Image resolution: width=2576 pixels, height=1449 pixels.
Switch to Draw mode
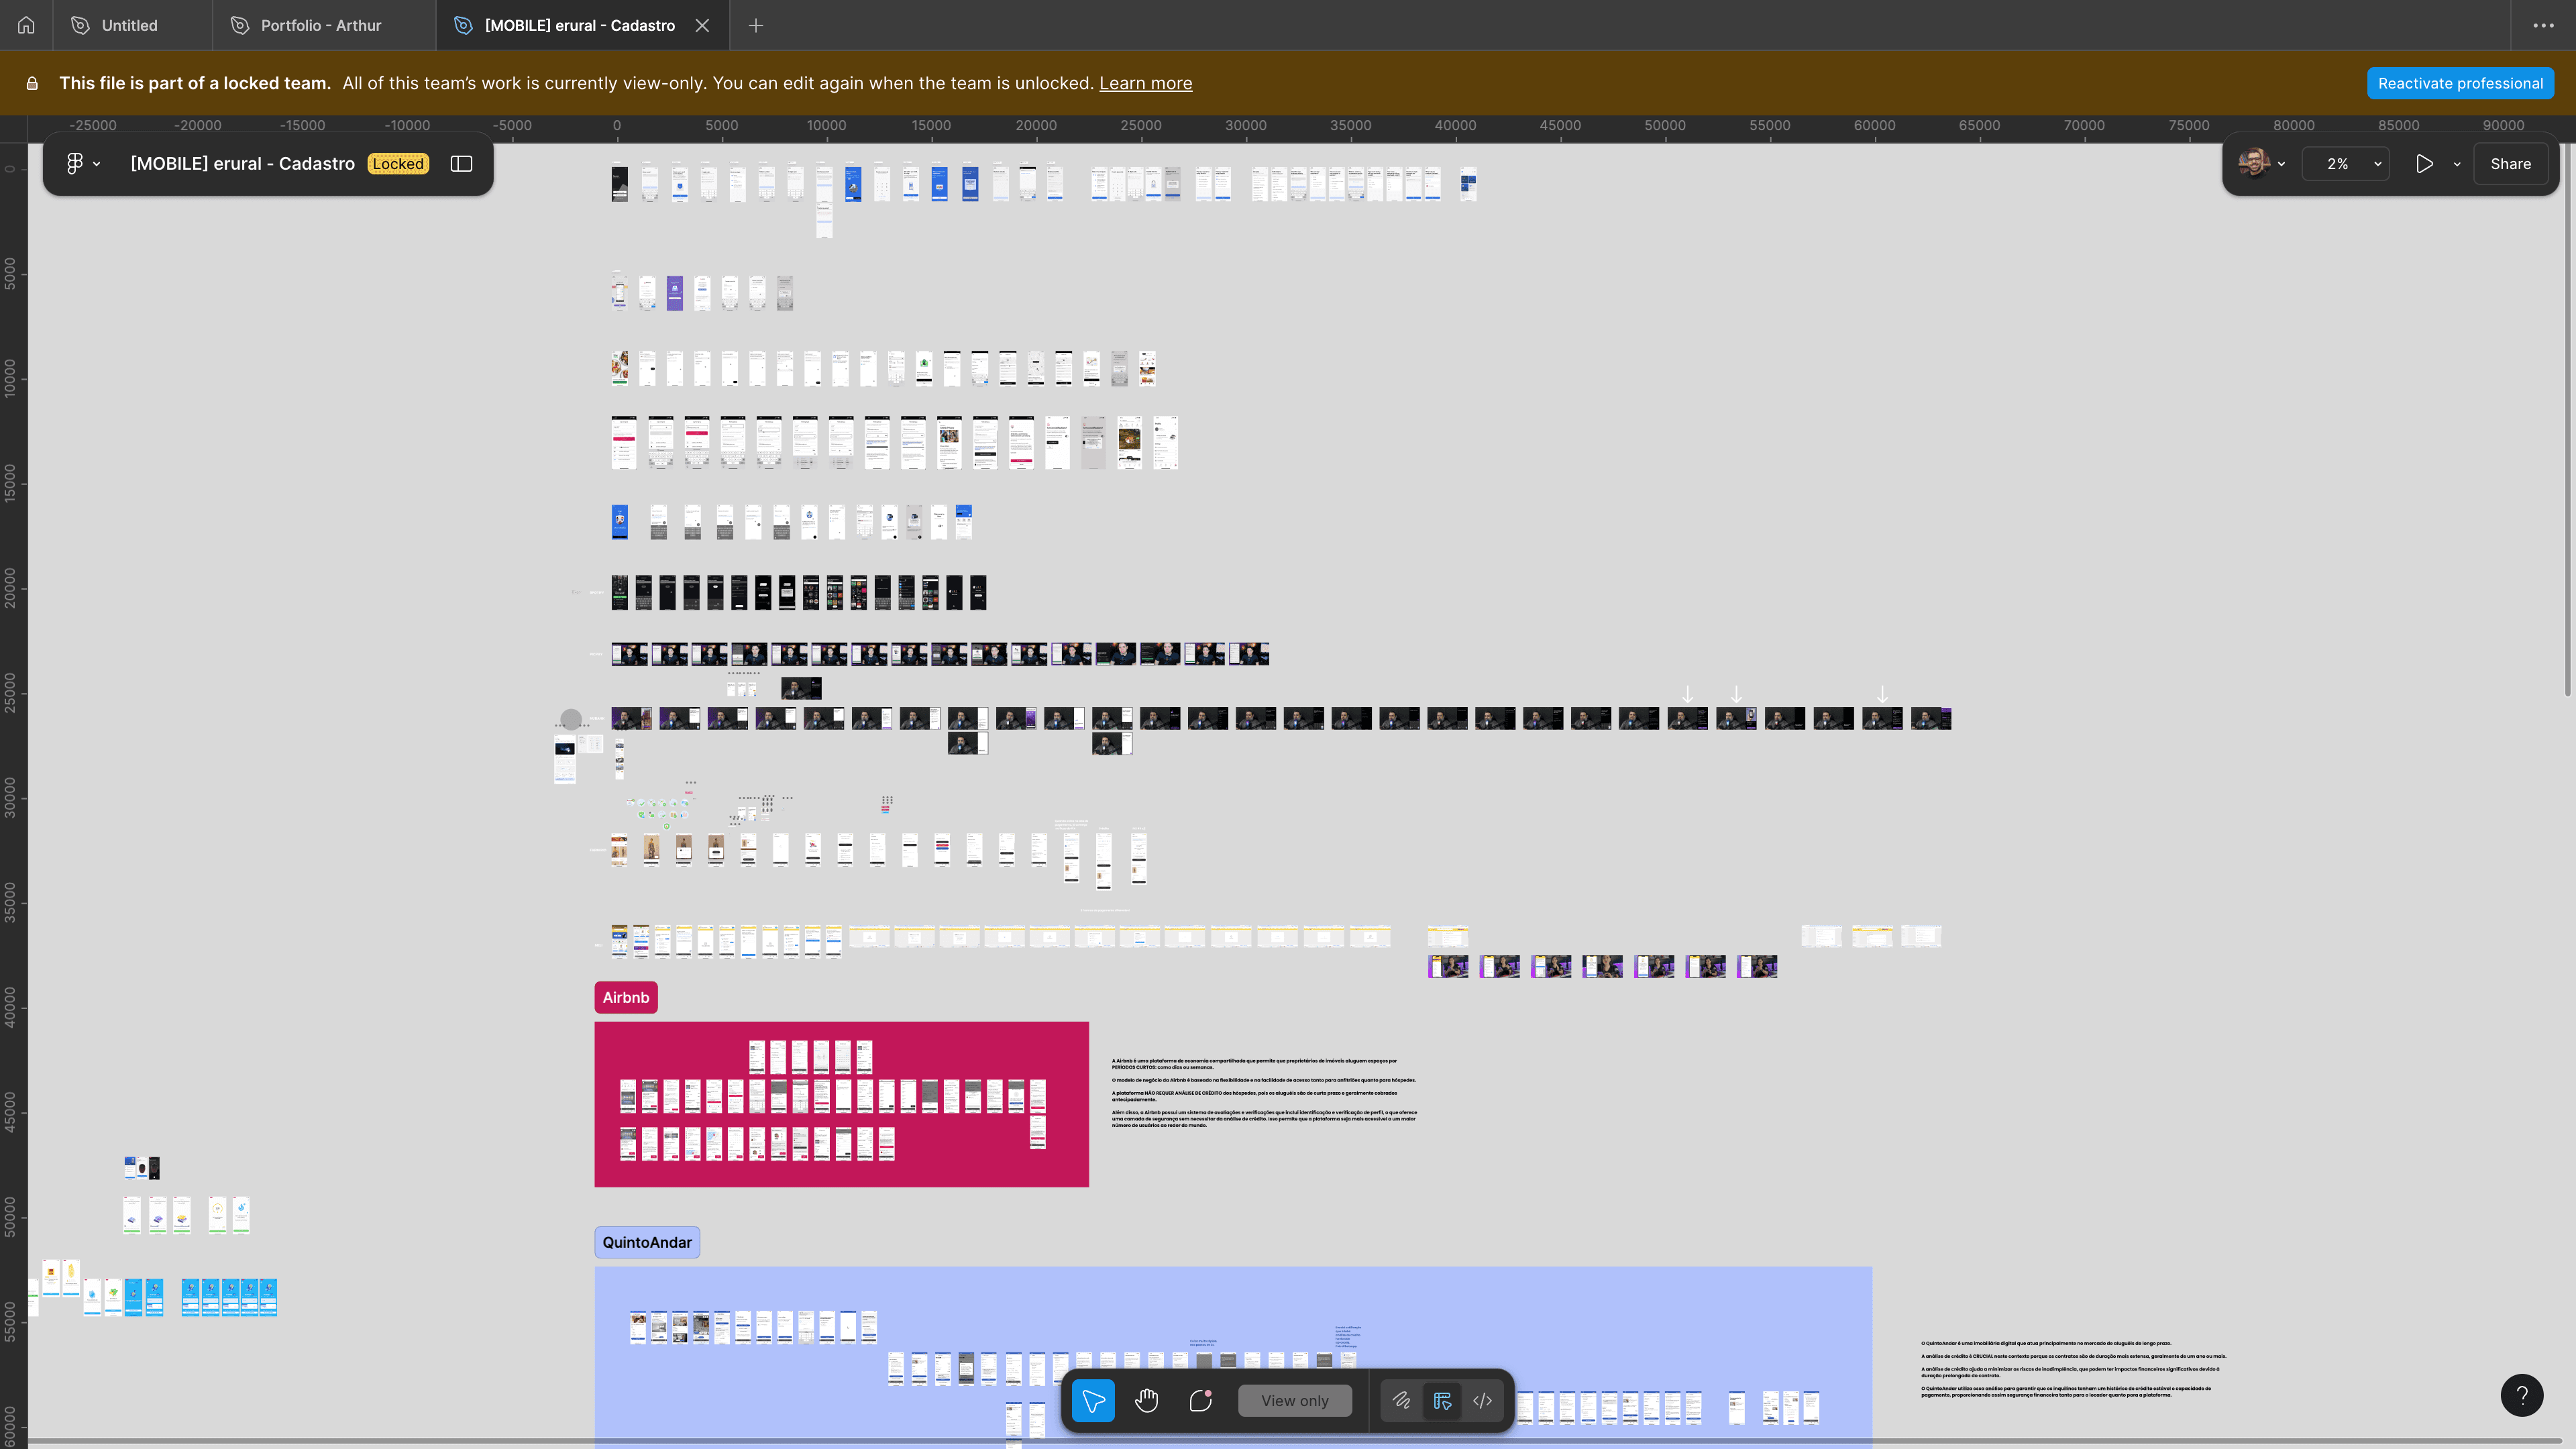pos(1401,1401)
